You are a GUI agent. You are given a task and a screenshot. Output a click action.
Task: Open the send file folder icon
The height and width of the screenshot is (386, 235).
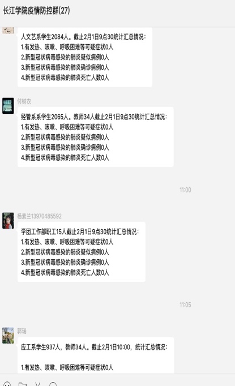(23, 384)
